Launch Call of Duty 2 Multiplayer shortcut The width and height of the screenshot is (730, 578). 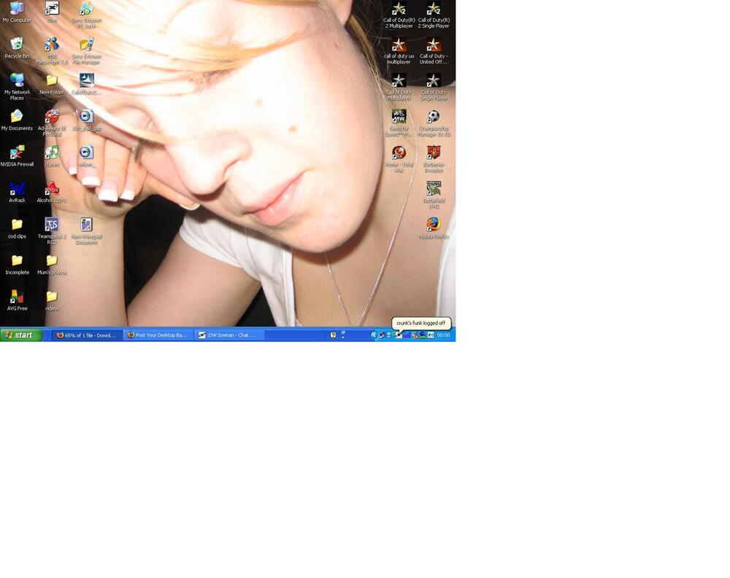(399, 9)
